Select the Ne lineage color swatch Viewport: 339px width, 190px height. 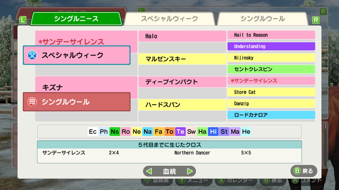click(x=137, y=132)
